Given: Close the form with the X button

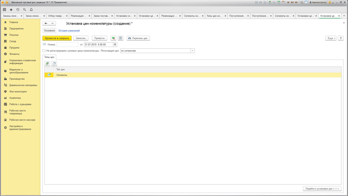Looking at the screenshot, I should [x=344, y=23].
